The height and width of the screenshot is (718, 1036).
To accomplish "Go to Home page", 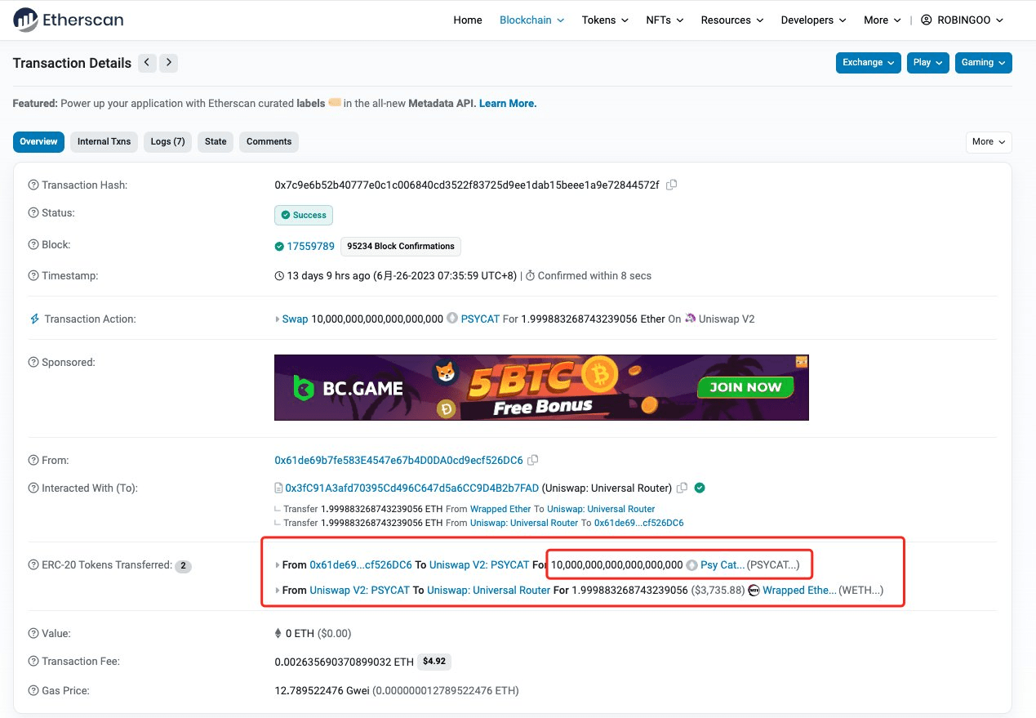I will pyautogui.click(x=468, y=20).
